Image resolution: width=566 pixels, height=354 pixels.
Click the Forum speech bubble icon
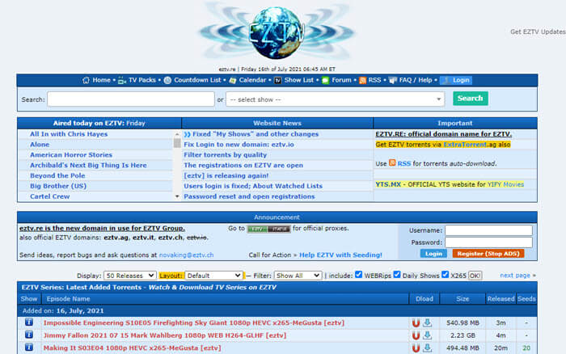tap(325, 81)
